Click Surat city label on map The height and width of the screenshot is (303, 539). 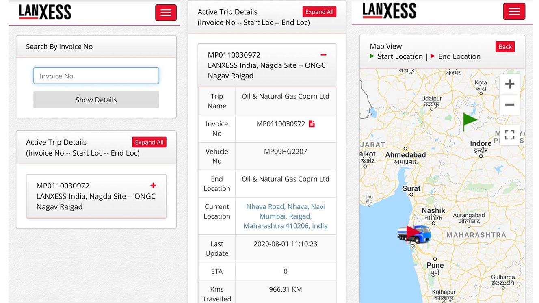(411, 188)
